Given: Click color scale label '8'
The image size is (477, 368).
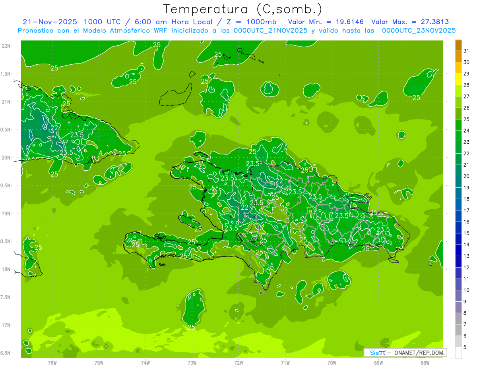Looking at the screenshot, I should click(465, 313).
